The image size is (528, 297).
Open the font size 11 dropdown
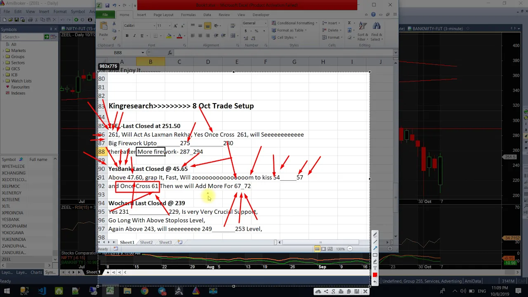[x=170, y=26]
